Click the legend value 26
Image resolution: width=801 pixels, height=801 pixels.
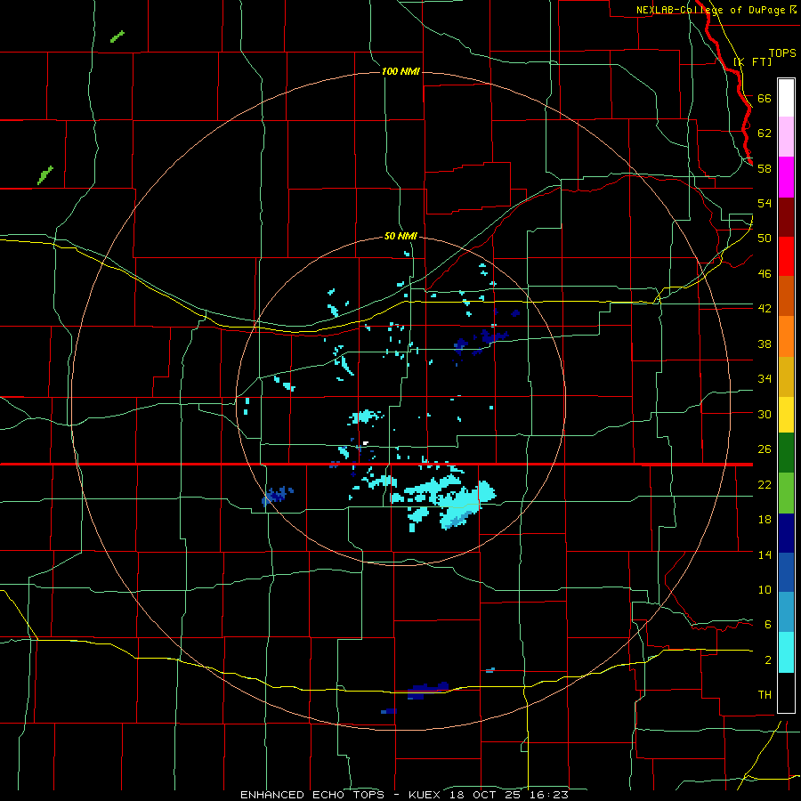(x=765, y=449)
